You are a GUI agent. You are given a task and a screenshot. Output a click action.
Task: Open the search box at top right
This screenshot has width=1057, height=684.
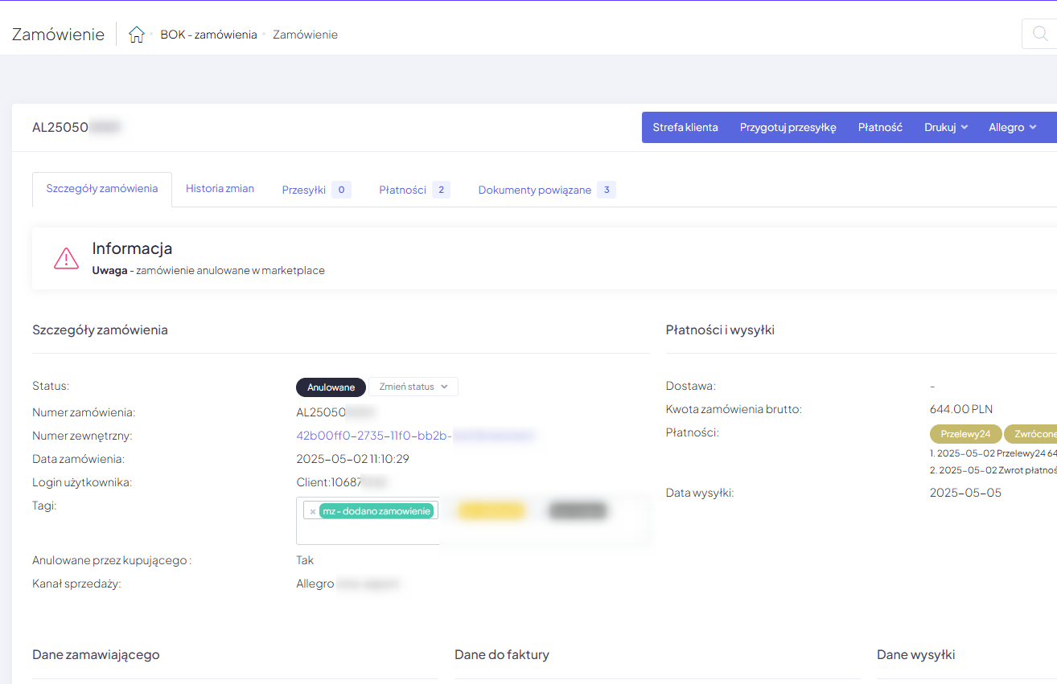point(1039,34)
